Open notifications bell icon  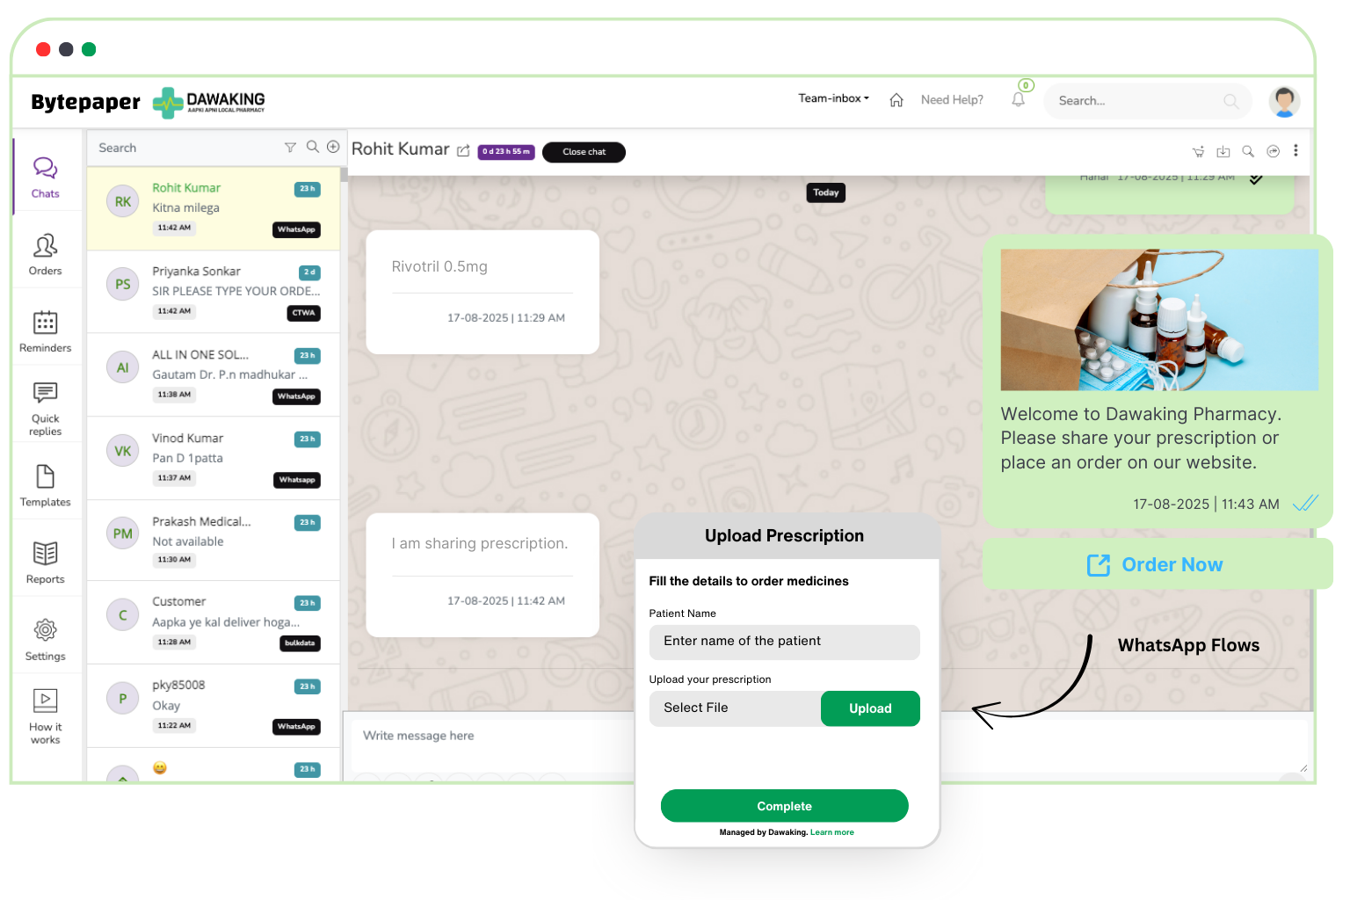[1019, 99]
